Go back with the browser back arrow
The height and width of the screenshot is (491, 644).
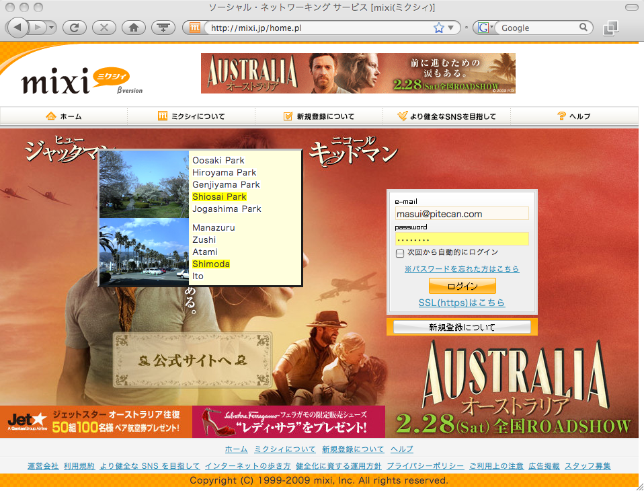click(x=17, y=28)
